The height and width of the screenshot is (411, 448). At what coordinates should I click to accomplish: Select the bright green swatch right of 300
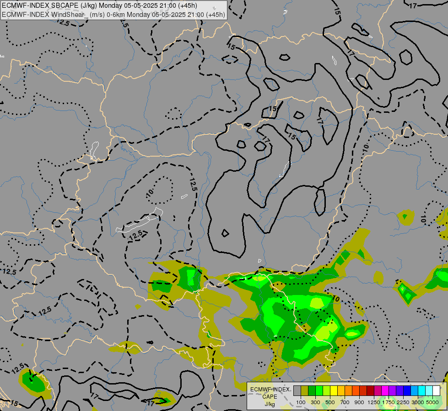tap(319, 391)
